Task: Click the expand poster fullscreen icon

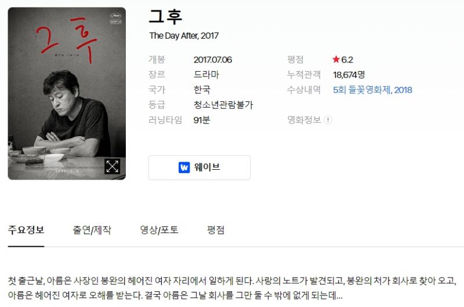Action: [112, 166]
